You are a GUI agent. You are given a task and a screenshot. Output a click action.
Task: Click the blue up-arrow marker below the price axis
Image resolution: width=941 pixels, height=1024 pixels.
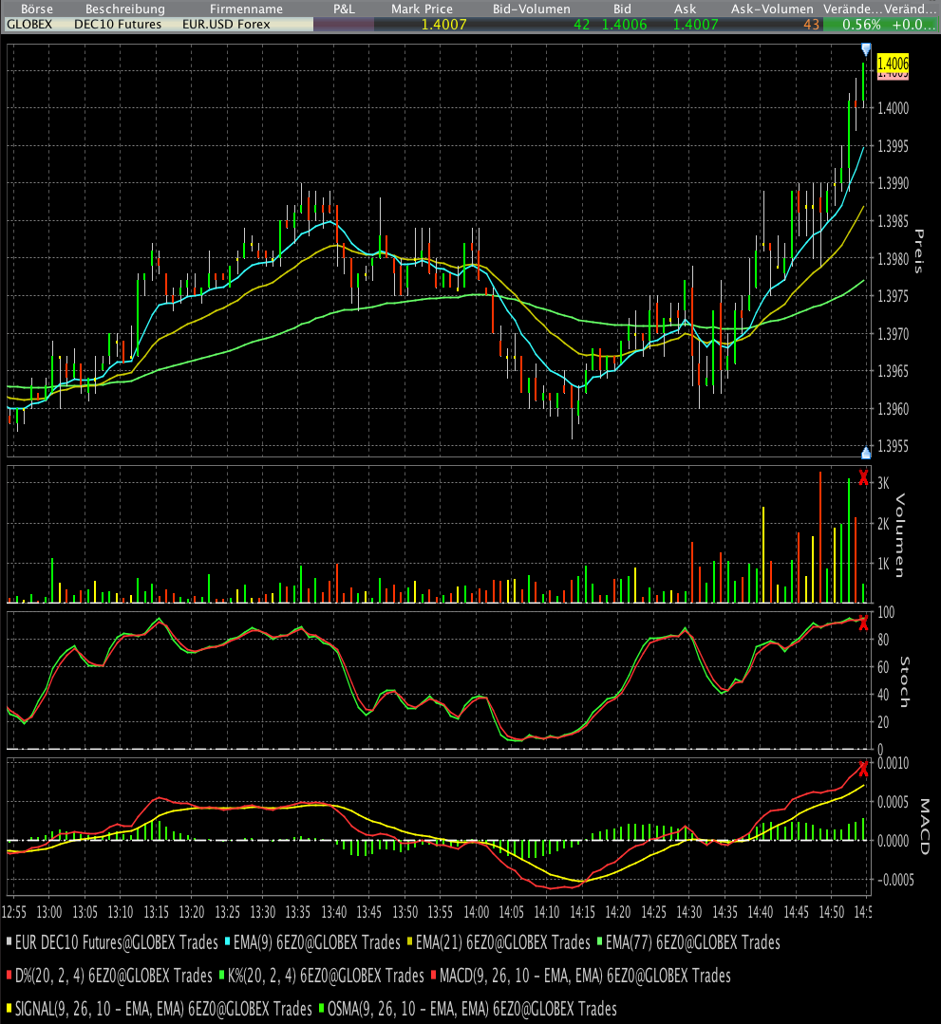(x=866, y=452)
